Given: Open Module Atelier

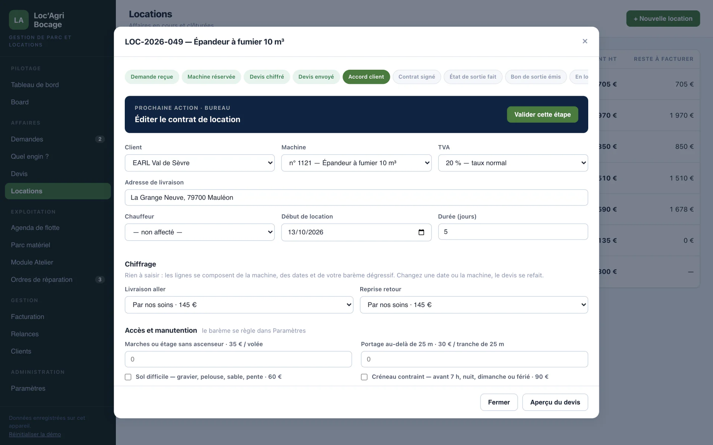Looking at the screenshot, I should pyautogui.click(x=58, y=262).
